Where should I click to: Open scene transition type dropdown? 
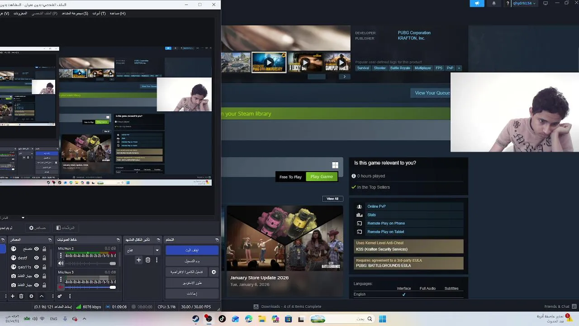coord(143,250)
